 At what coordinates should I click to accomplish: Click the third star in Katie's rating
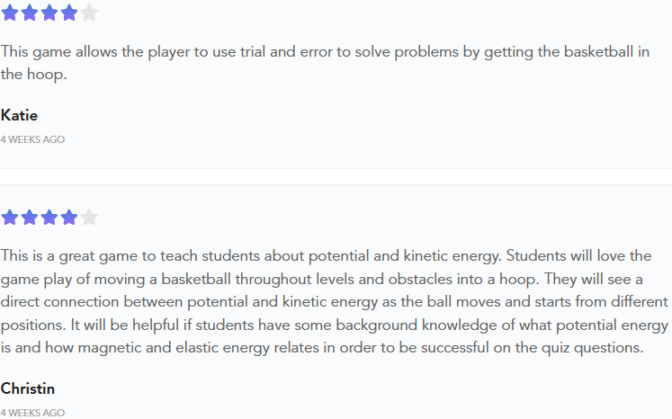coord(49,13)
